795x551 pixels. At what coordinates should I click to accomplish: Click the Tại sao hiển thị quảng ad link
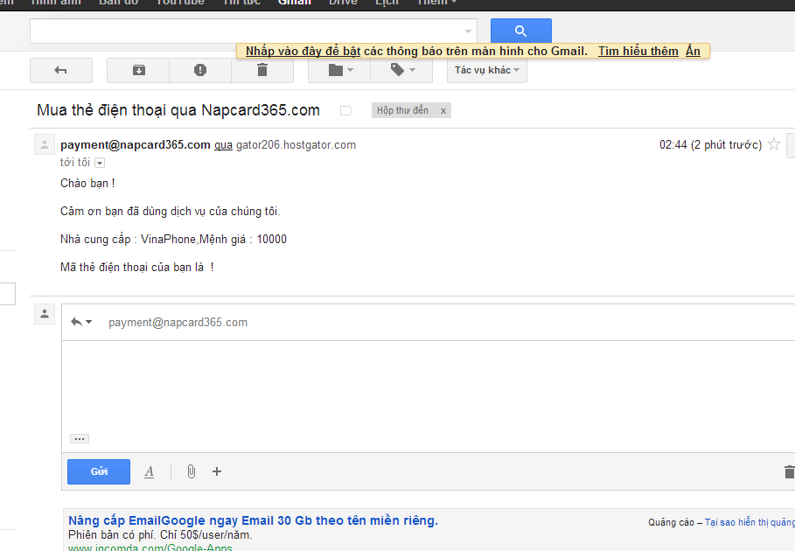(x=750, y=522)
